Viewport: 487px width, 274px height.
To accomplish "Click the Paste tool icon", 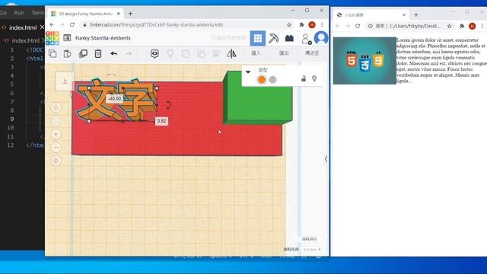I will 67,53.
